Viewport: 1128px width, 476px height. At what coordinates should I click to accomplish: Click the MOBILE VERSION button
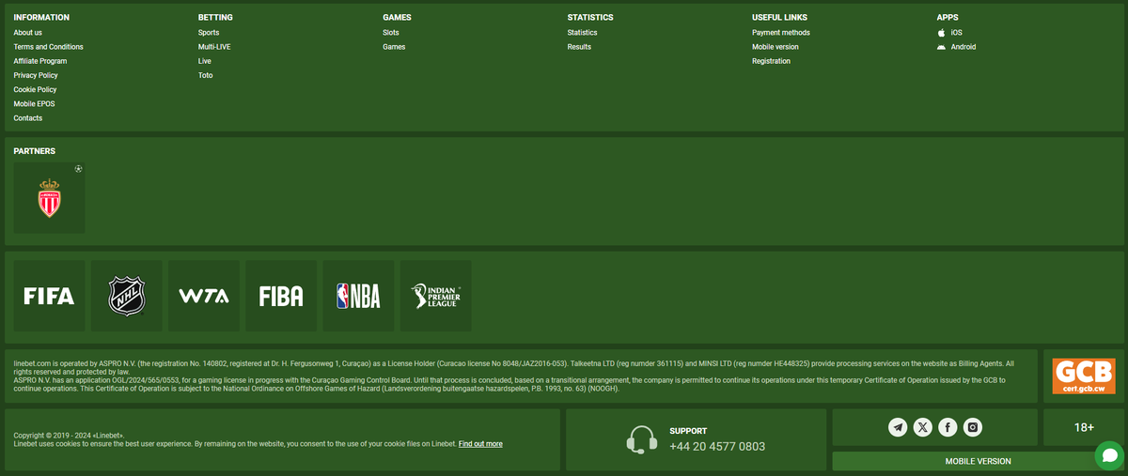coord(978,461)
